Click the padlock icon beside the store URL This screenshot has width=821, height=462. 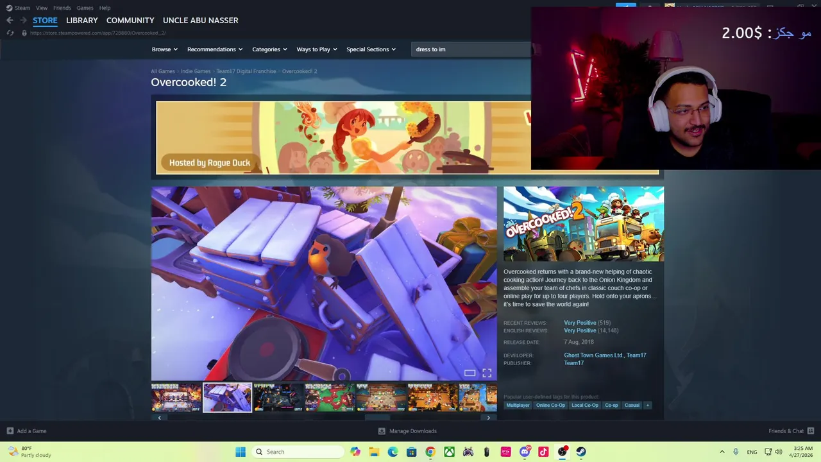24,33
